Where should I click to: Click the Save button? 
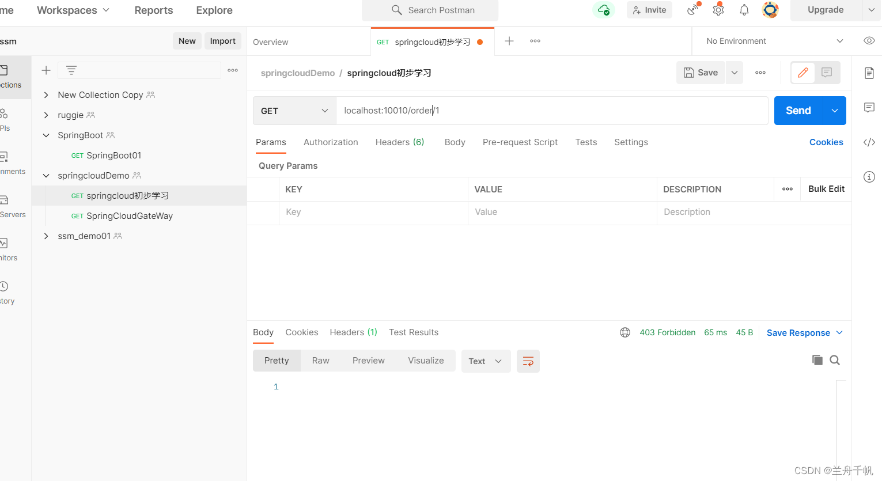tap(701, 73)
